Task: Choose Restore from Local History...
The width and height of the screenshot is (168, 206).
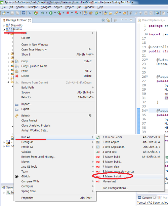Action: [55, 157]
